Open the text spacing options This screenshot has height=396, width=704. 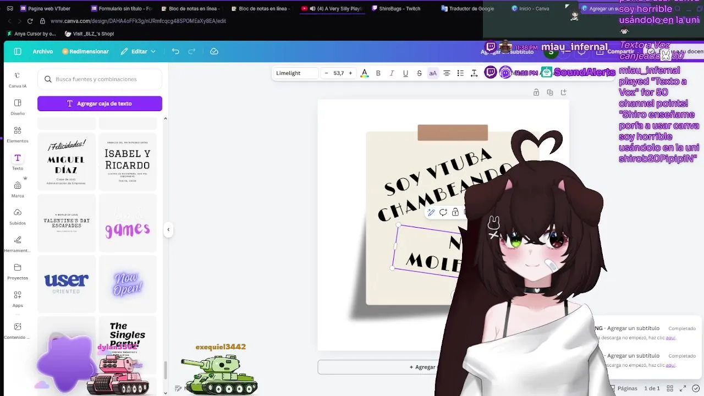coord(474,73)
